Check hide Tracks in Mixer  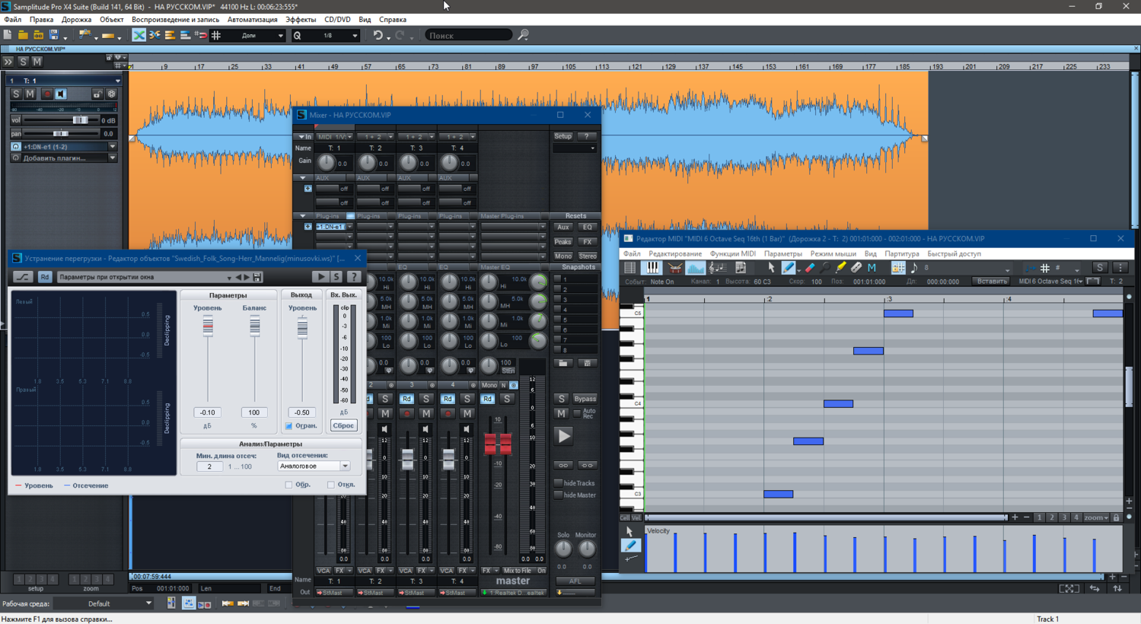point(558,483)
